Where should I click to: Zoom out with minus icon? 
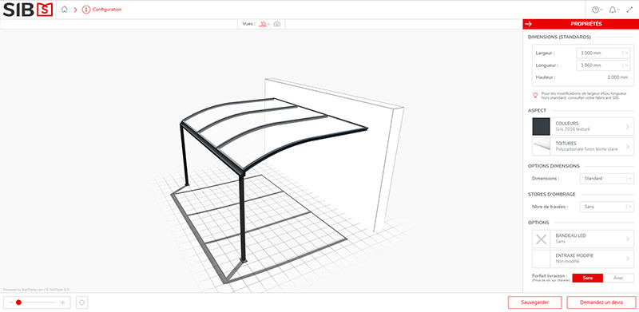[11, 302]
